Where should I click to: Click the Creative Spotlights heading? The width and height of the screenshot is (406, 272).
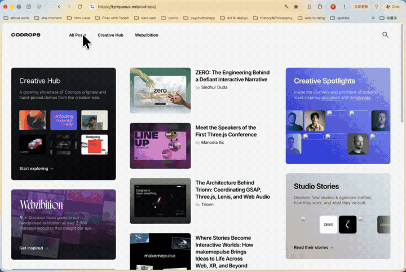point(324,81)
